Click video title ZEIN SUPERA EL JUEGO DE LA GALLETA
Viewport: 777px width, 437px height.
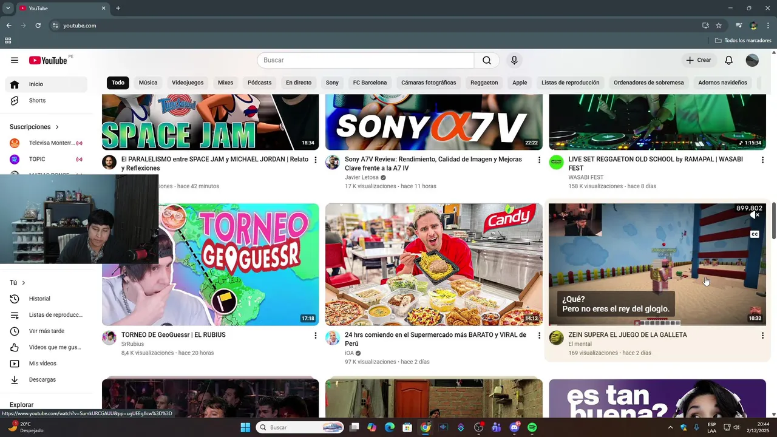[x=628, y=335]
